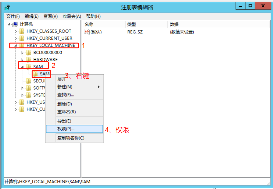This screenshot has width=273, height=189.
Task: Click the HARDWARE folder icon
Action: coord(29,60)
